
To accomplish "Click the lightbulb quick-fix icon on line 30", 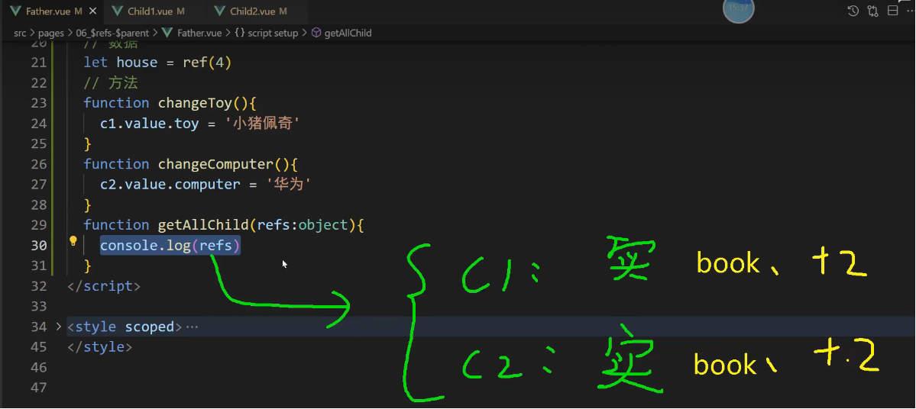I will (73, 241).
